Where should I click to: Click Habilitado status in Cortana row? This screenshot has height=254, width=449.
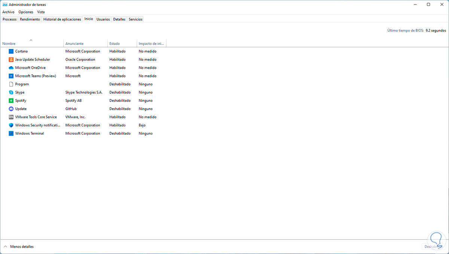(117, 51)
